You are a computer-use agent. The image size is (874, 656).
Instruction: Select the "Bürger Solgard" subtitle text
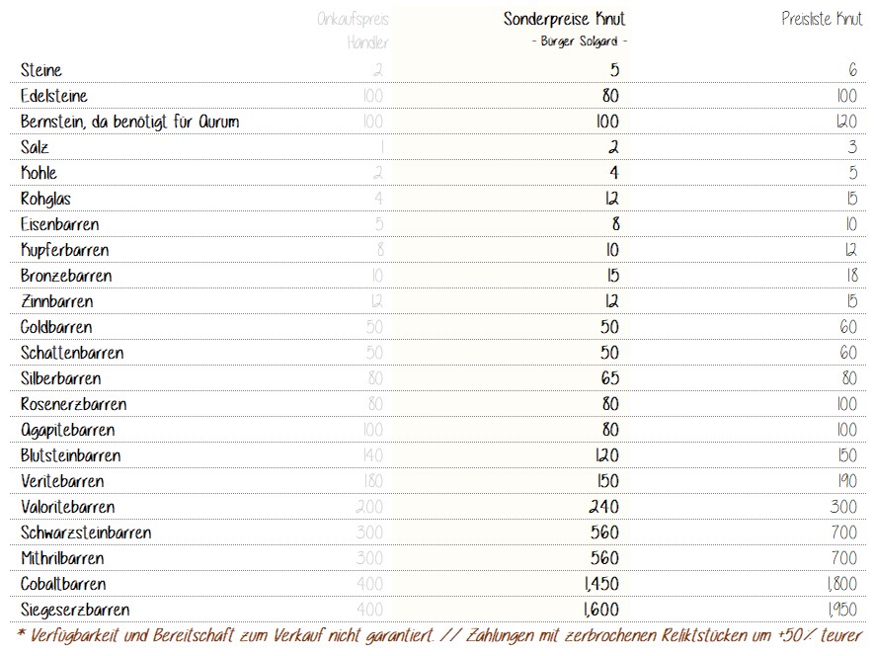pyautogui.click(x=579, y=42)
